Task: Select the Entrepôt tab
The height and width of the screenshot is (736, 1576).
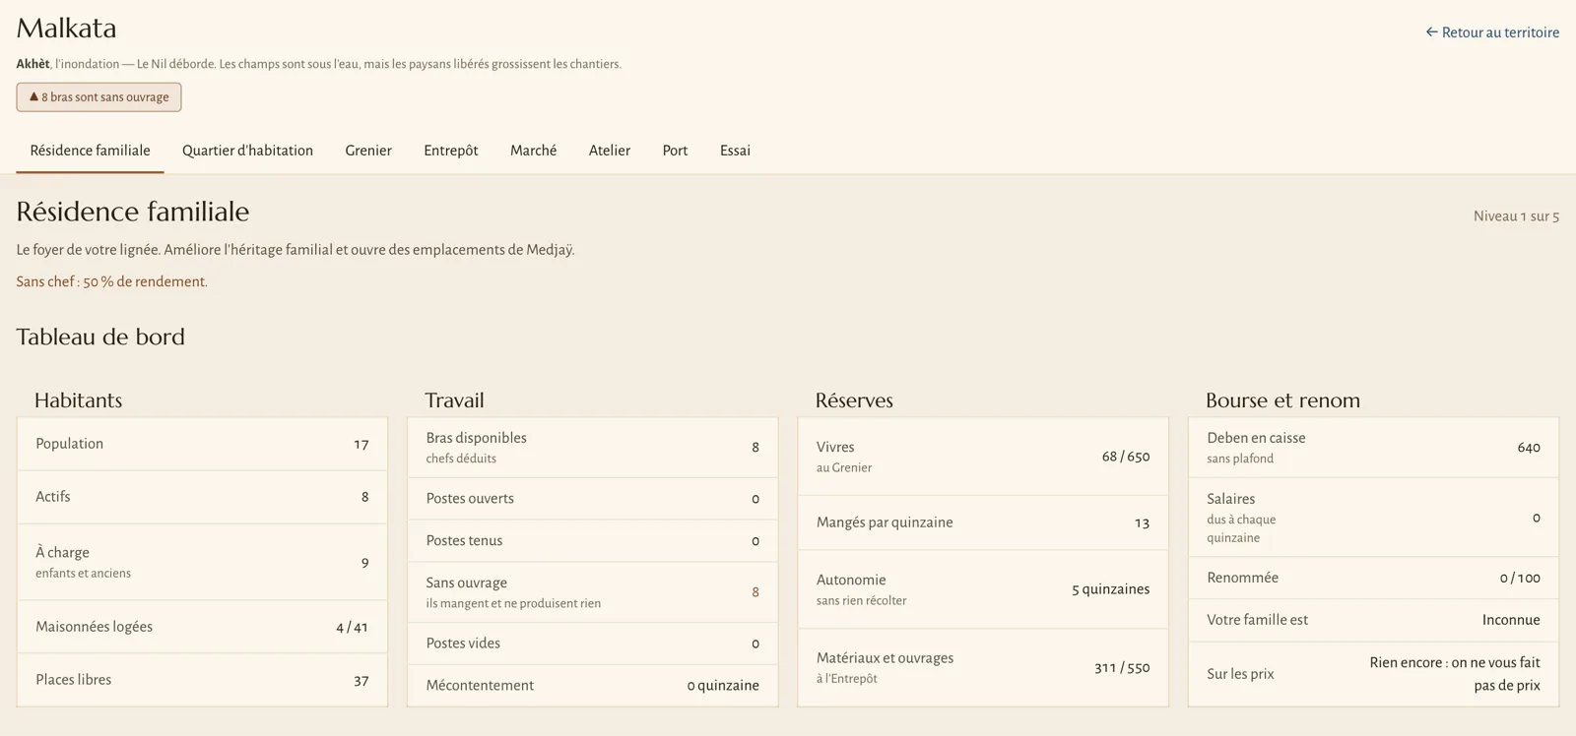Action: coord(451,151)
